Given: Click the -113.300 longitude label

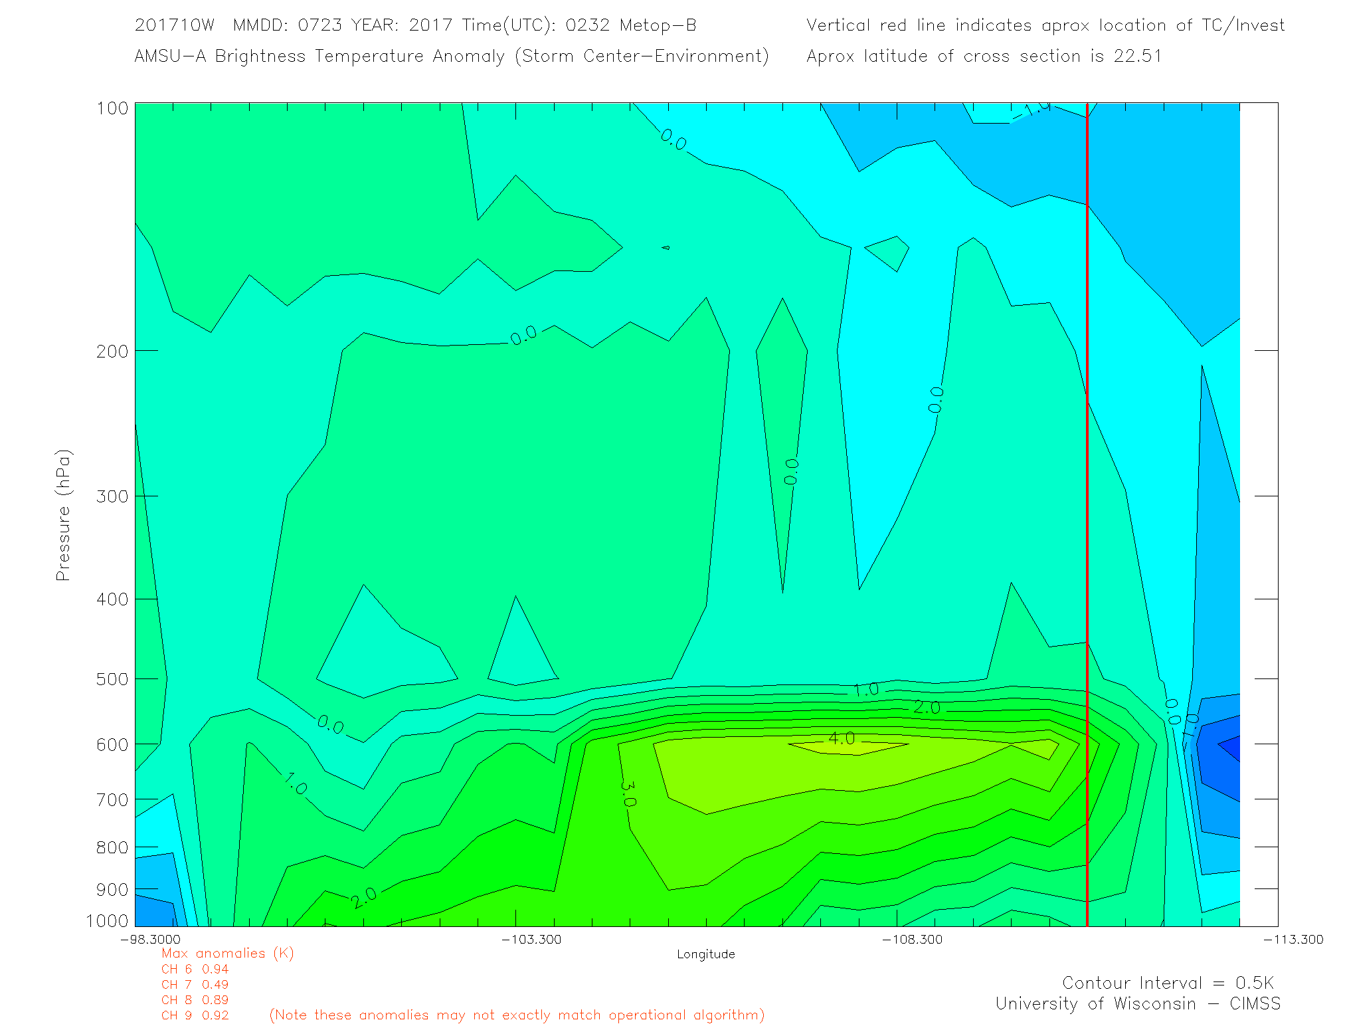Looking at the screenshot, I should (1293, 939).
